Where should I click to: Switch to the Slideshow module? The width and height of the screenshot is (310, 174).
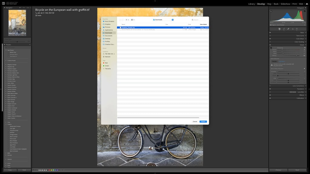coord(285,4)
